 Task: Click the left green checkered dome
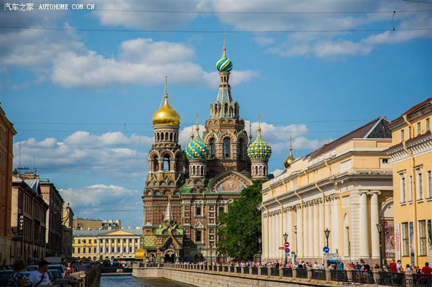(x=197, y=148)
